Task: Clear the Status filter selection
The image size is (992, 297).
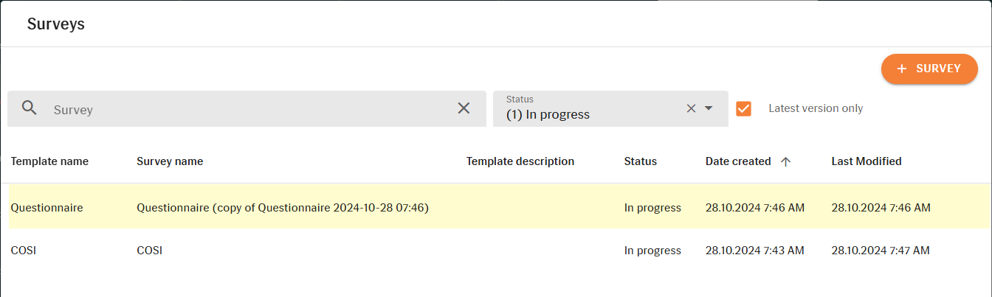Action: click(x=691, y=108)
